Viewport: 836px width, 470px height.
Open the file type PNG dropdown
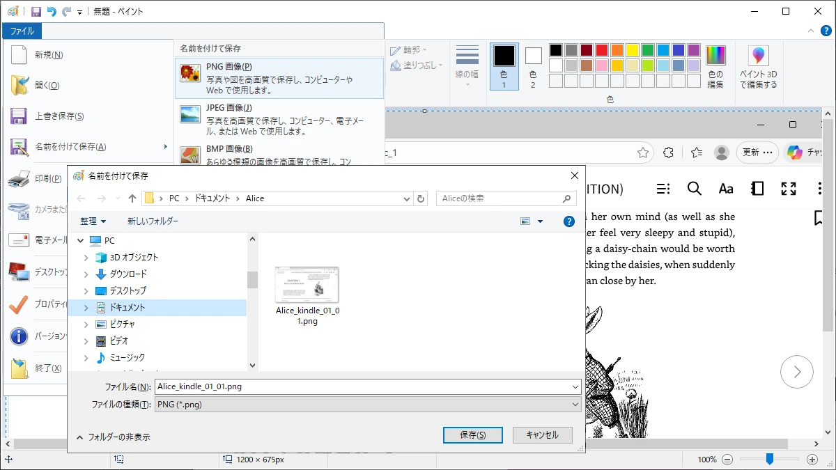click(x=368, y=405)
